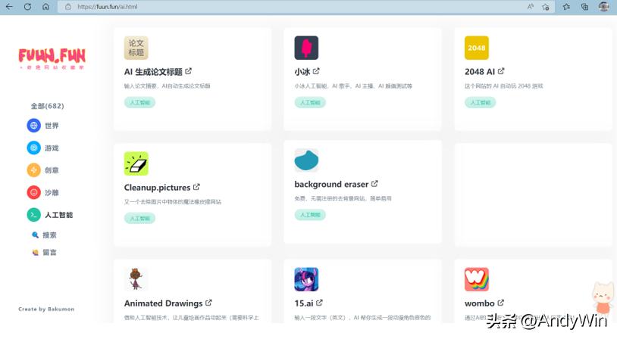Click 人工智能 tag on background eraser card
The height and width of the screenshot is (339, 617).
pos(310,215)
